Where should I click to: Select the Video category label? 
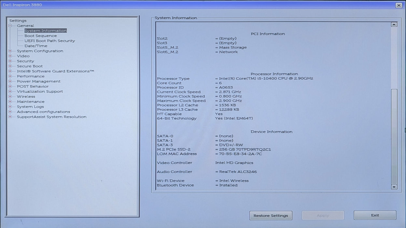coord(23,56)
